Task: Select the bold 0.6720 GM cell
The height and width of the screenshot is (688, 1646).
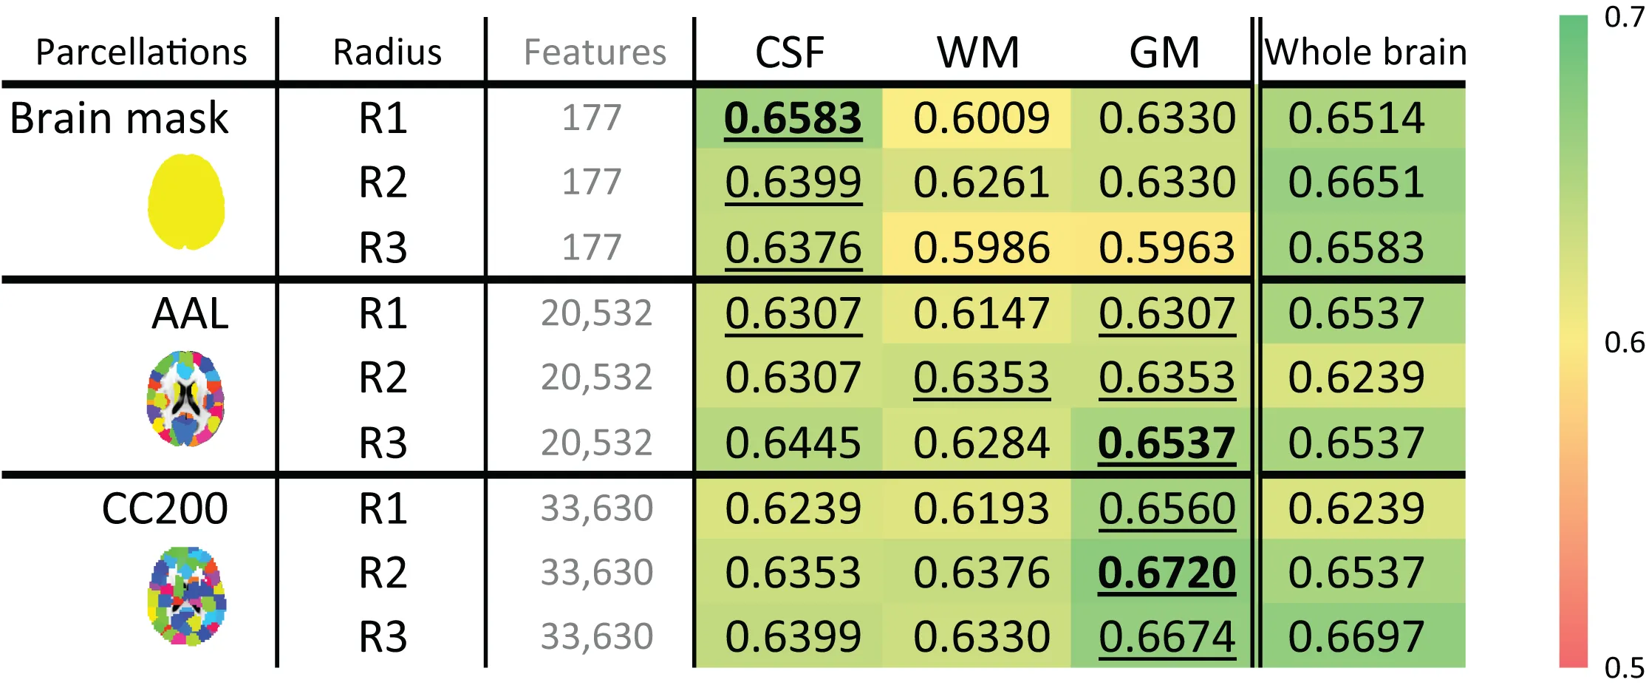Action: (x=1167, y=573)
